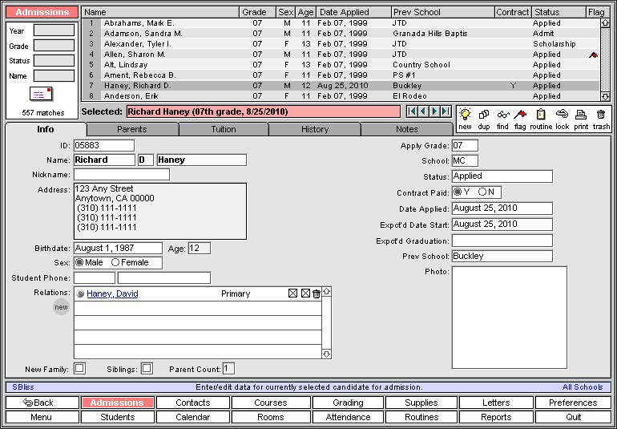Switch to the Parents tab
Image resolution: width=617 pixels, height=429 pixels.
tap(132, 129)
